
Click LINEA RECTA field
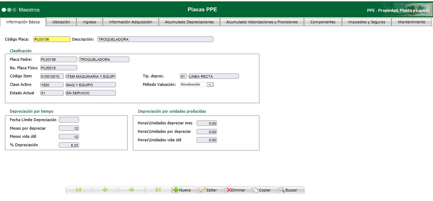pyautogui.click(x=214, y=76)
